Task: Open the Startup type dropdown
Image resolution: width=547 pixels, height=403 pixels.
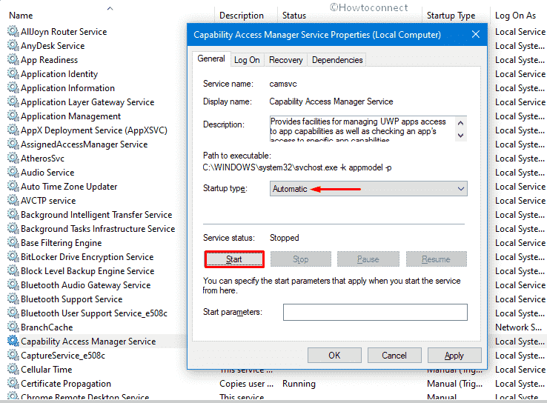Action: 368,189
